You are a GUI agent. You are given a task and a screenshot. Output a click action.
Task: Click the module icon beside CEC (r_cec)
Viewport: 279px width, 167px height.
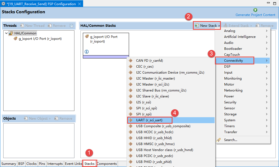[131, 67]
